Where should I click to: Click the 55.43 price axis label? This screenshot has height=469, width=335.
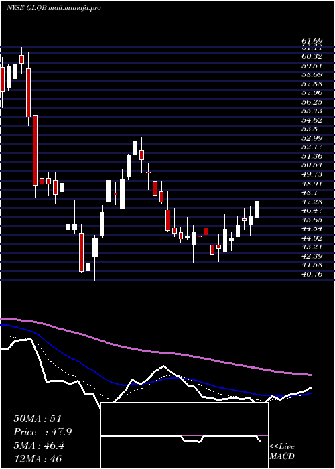[312, 111]
